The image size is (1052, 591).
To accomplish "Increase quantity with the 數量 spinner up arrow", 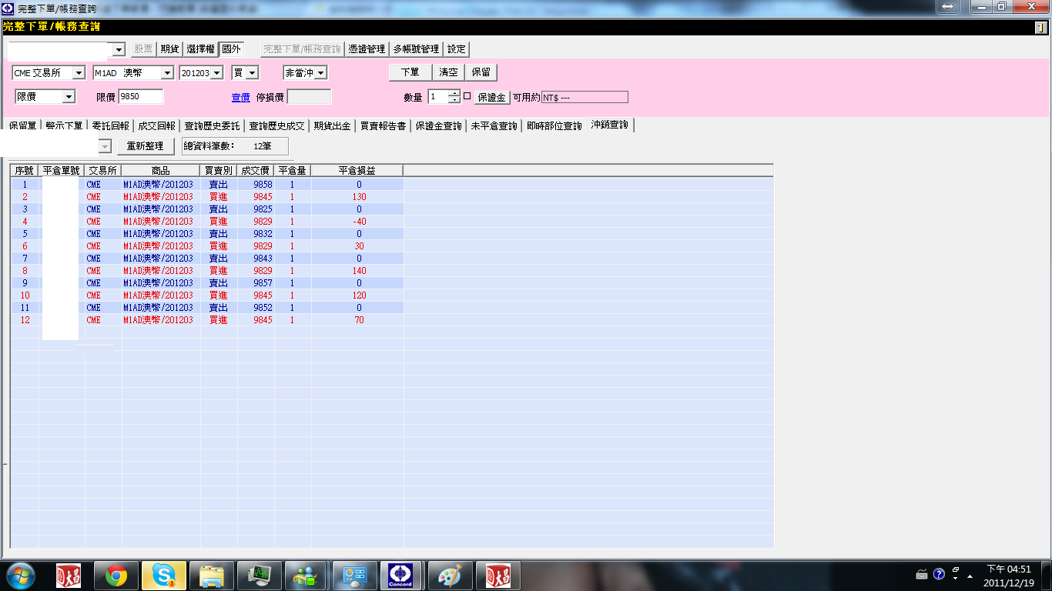I will 454,93.
